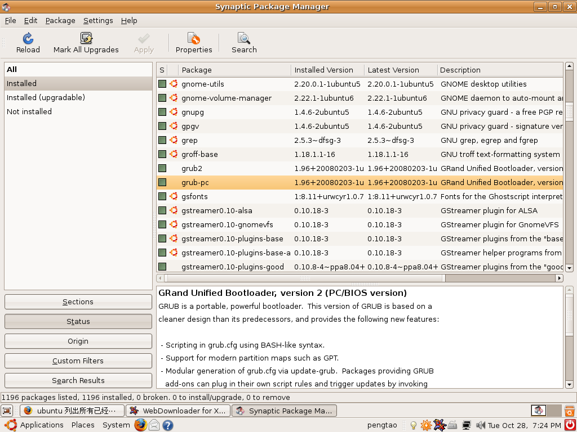The image size is (577, 432).
Task: Switch to the Firefox ubuntu taskbar window
Action: (72, 411)
